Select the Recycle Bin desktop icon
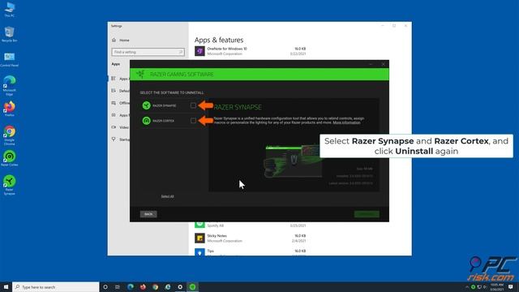Screen dimensions: 519x292 9,34
